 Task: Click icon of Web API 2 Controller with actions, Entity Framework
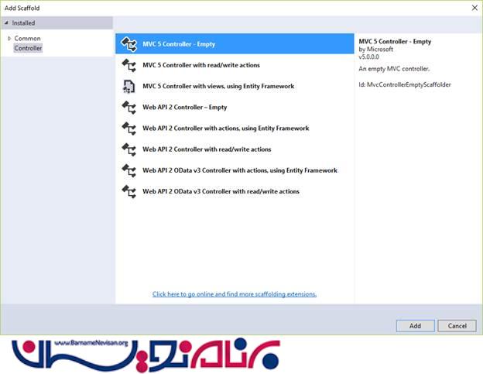pyautogui.click(x=128, y=129)
